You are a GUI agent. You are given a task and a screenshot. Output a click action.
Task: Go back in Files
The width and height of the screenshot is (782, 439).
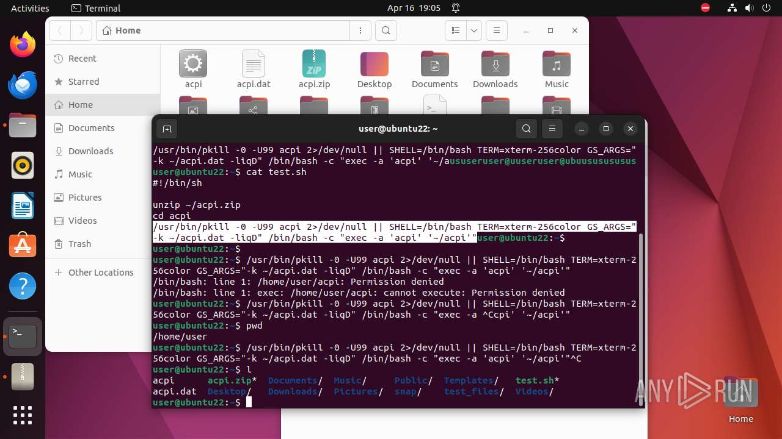(60, 30)
